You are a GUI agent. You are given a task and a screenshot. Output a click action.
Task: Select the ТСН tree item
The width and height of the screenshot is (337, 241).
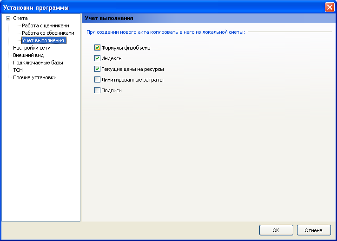pyautogui.click(x=18, y=70)
